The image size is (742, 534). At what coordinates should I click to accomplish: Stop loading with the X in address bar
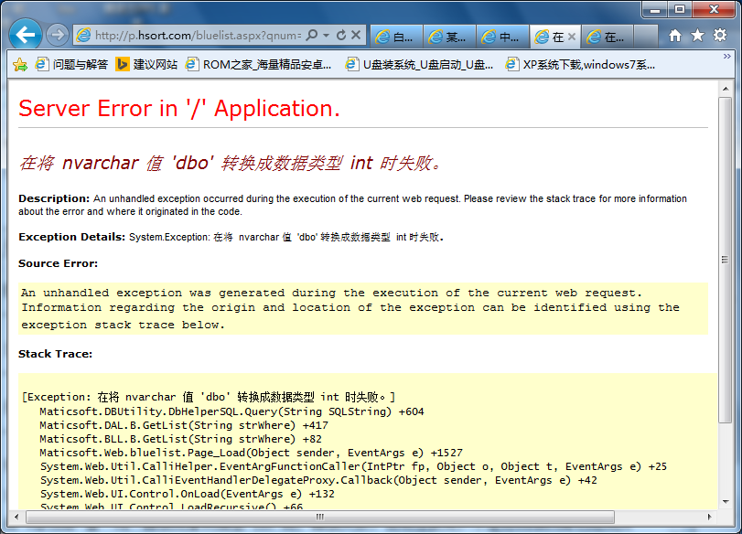pos(356,35)
